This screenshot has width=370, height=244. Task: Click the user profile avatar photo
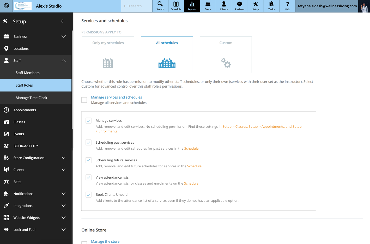tap(364, 6)
